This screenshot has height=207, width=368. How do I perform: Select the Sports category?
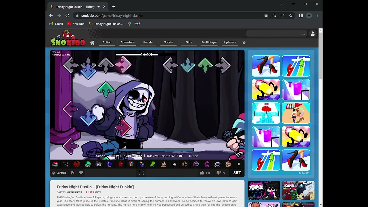(168, 43)
